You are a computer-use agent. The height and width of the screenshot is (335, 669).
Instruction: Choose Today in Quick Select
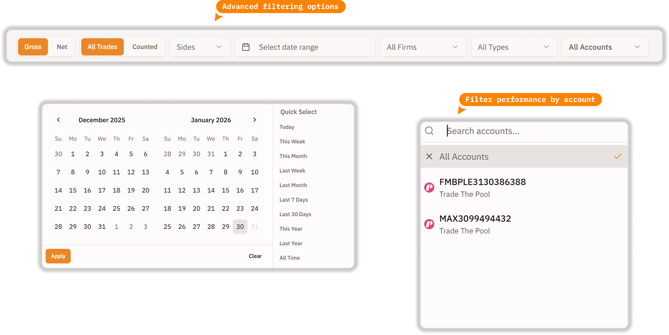[x=287, y=127]
